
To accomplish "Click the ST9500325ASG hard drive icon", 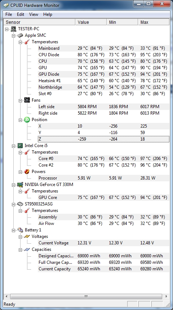I will coord(20,204).
